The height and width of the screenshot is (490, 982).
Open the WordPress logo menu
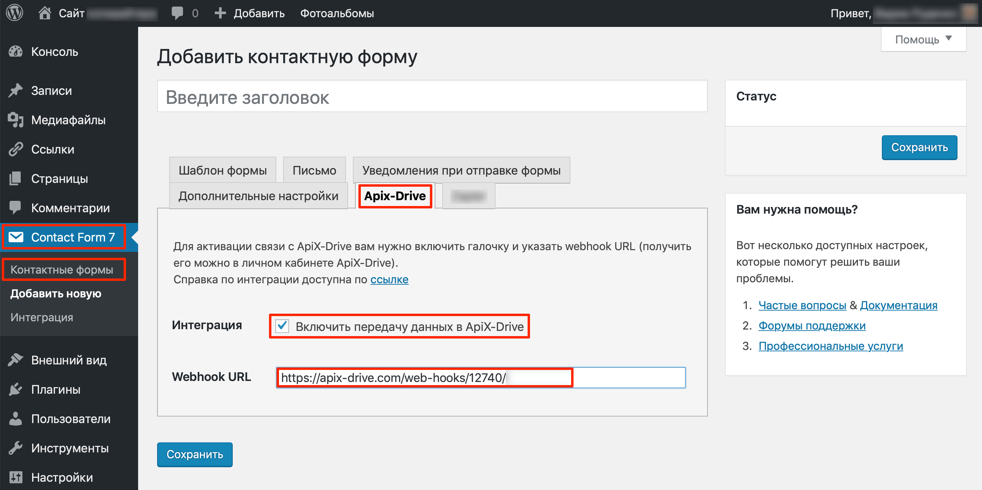coord(15,13)
